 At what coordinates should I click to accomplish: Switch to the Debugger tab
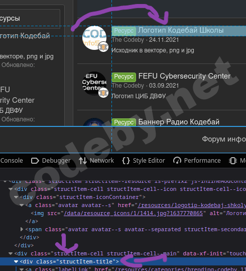[x=51, y=161]
